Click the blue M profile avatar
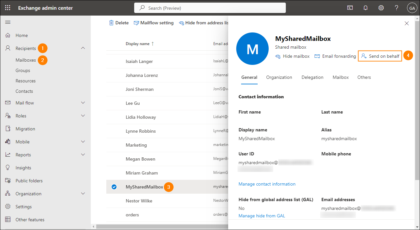The width and height of the screenshot is (420, 230). coord(253,49)
